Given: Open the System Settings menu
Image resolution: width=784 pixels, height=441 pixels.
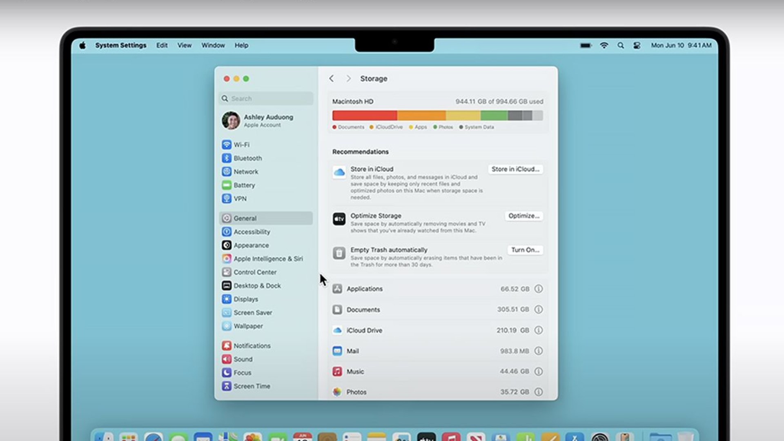Looking at the screenshot, I should tap(121, 45).
